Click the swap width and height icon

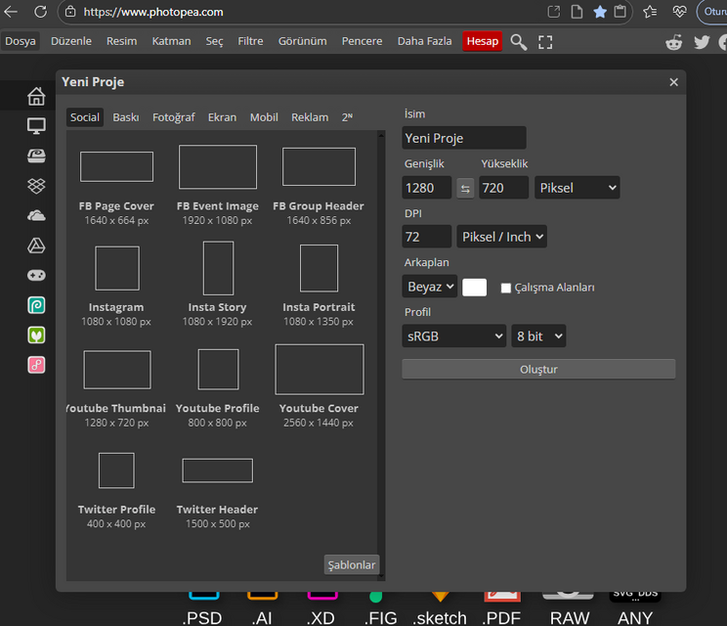(x=465, y=188)
